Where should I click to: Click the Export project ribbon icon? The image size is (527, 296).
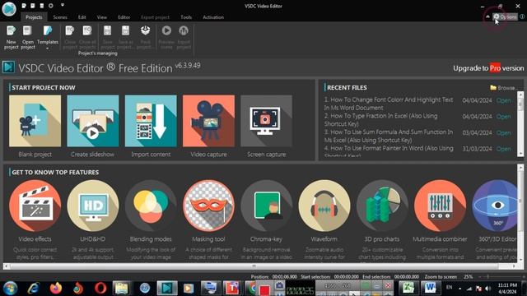click(x=184, y=37)
